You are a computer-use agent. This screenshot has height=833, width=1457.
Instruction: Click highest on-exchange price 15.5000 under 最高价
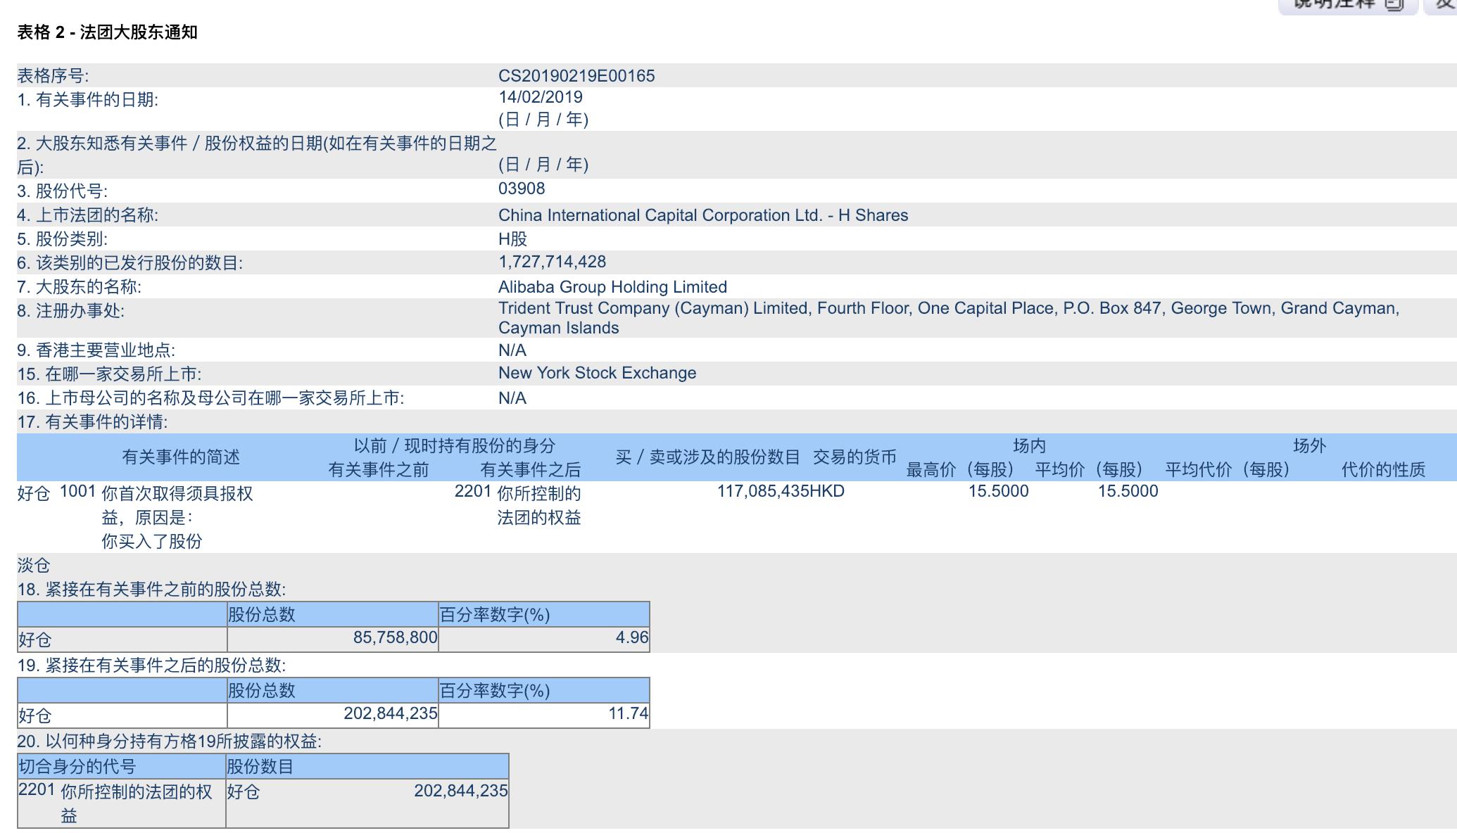tap(997, 491)
